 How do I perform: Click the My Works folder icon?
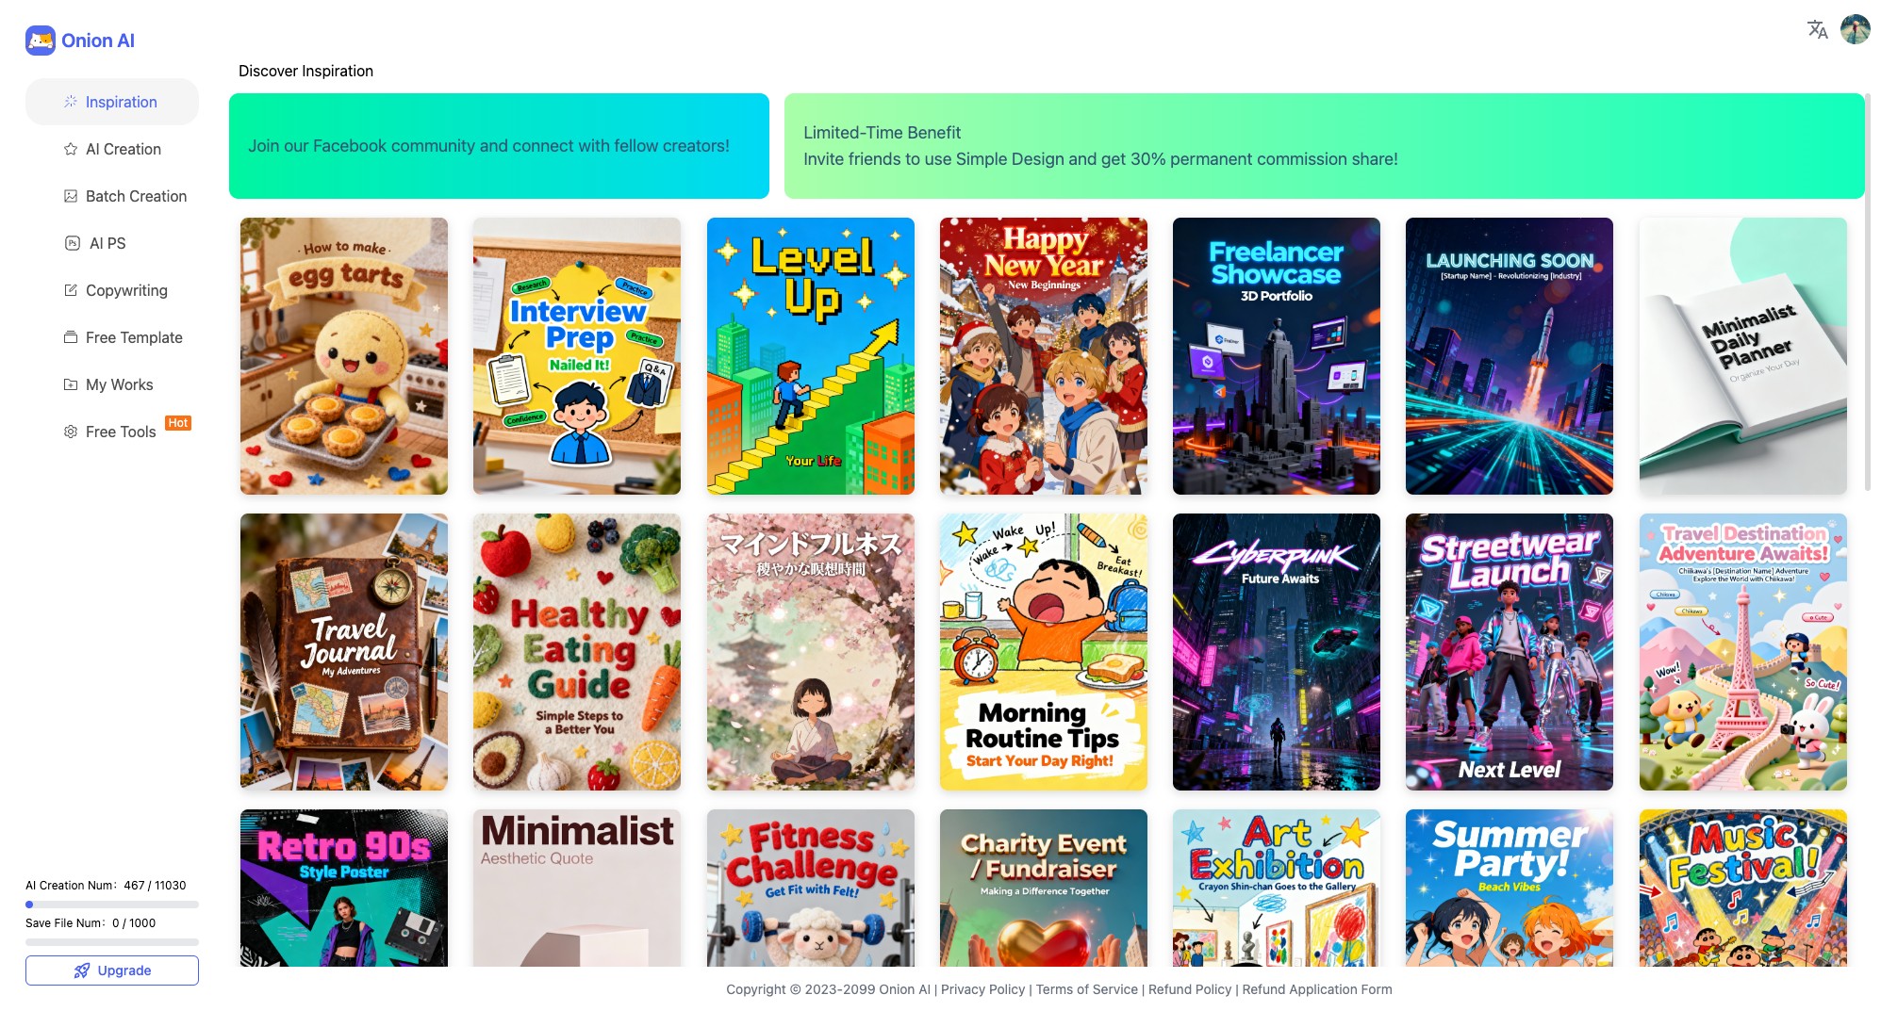click(x=71, y=384)
